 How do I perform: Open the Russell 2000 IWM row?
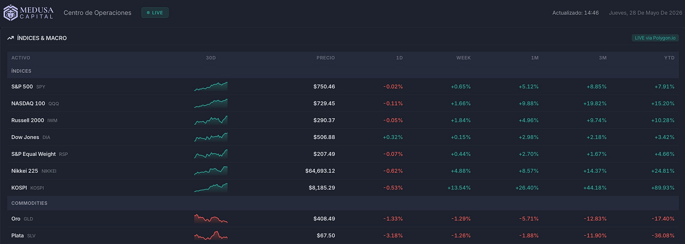coord(343,120)
